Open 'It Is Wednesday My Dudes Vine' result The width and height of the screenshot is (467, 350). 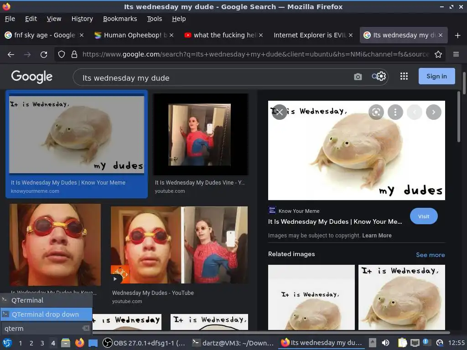click(x=200, y=182)
